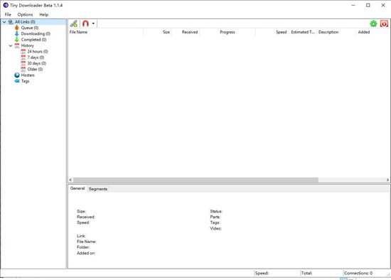Select the Queue (0) item
The height and width of the screenshot is (280, 391).
click(x=30, y=28)
